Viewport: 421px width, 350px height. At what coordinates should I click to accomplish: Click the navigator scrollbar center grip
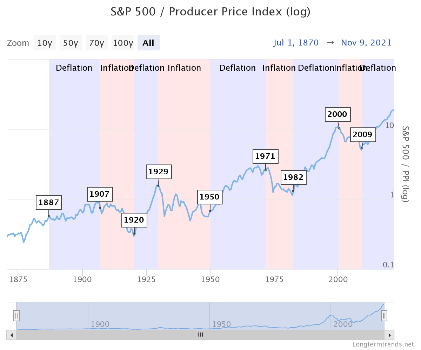(200, 335)
